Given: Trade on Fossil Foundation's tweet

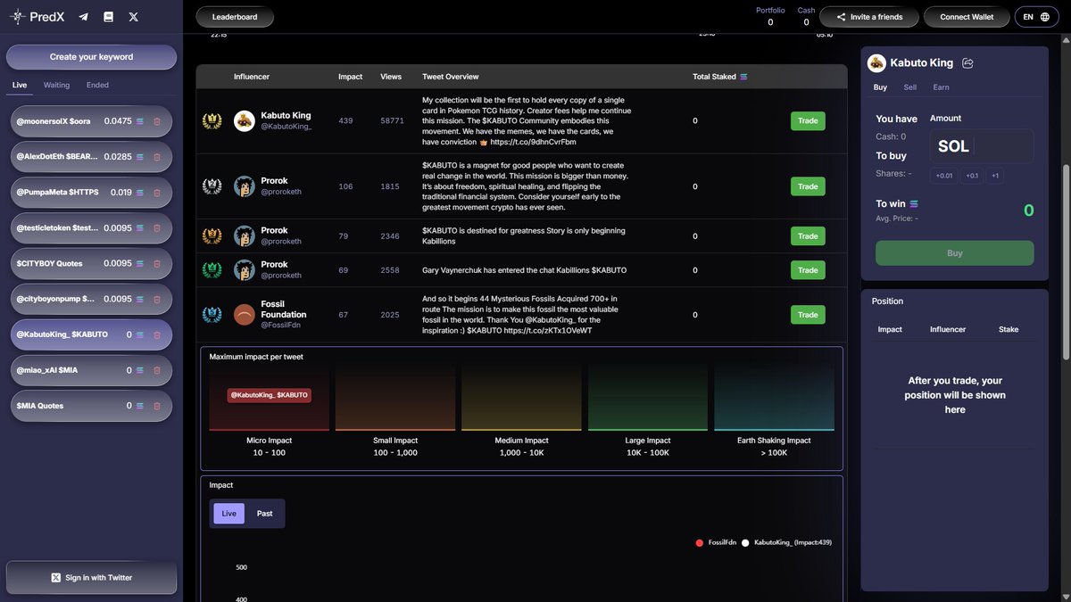Looking at the screenshot, I should point(808,315).
